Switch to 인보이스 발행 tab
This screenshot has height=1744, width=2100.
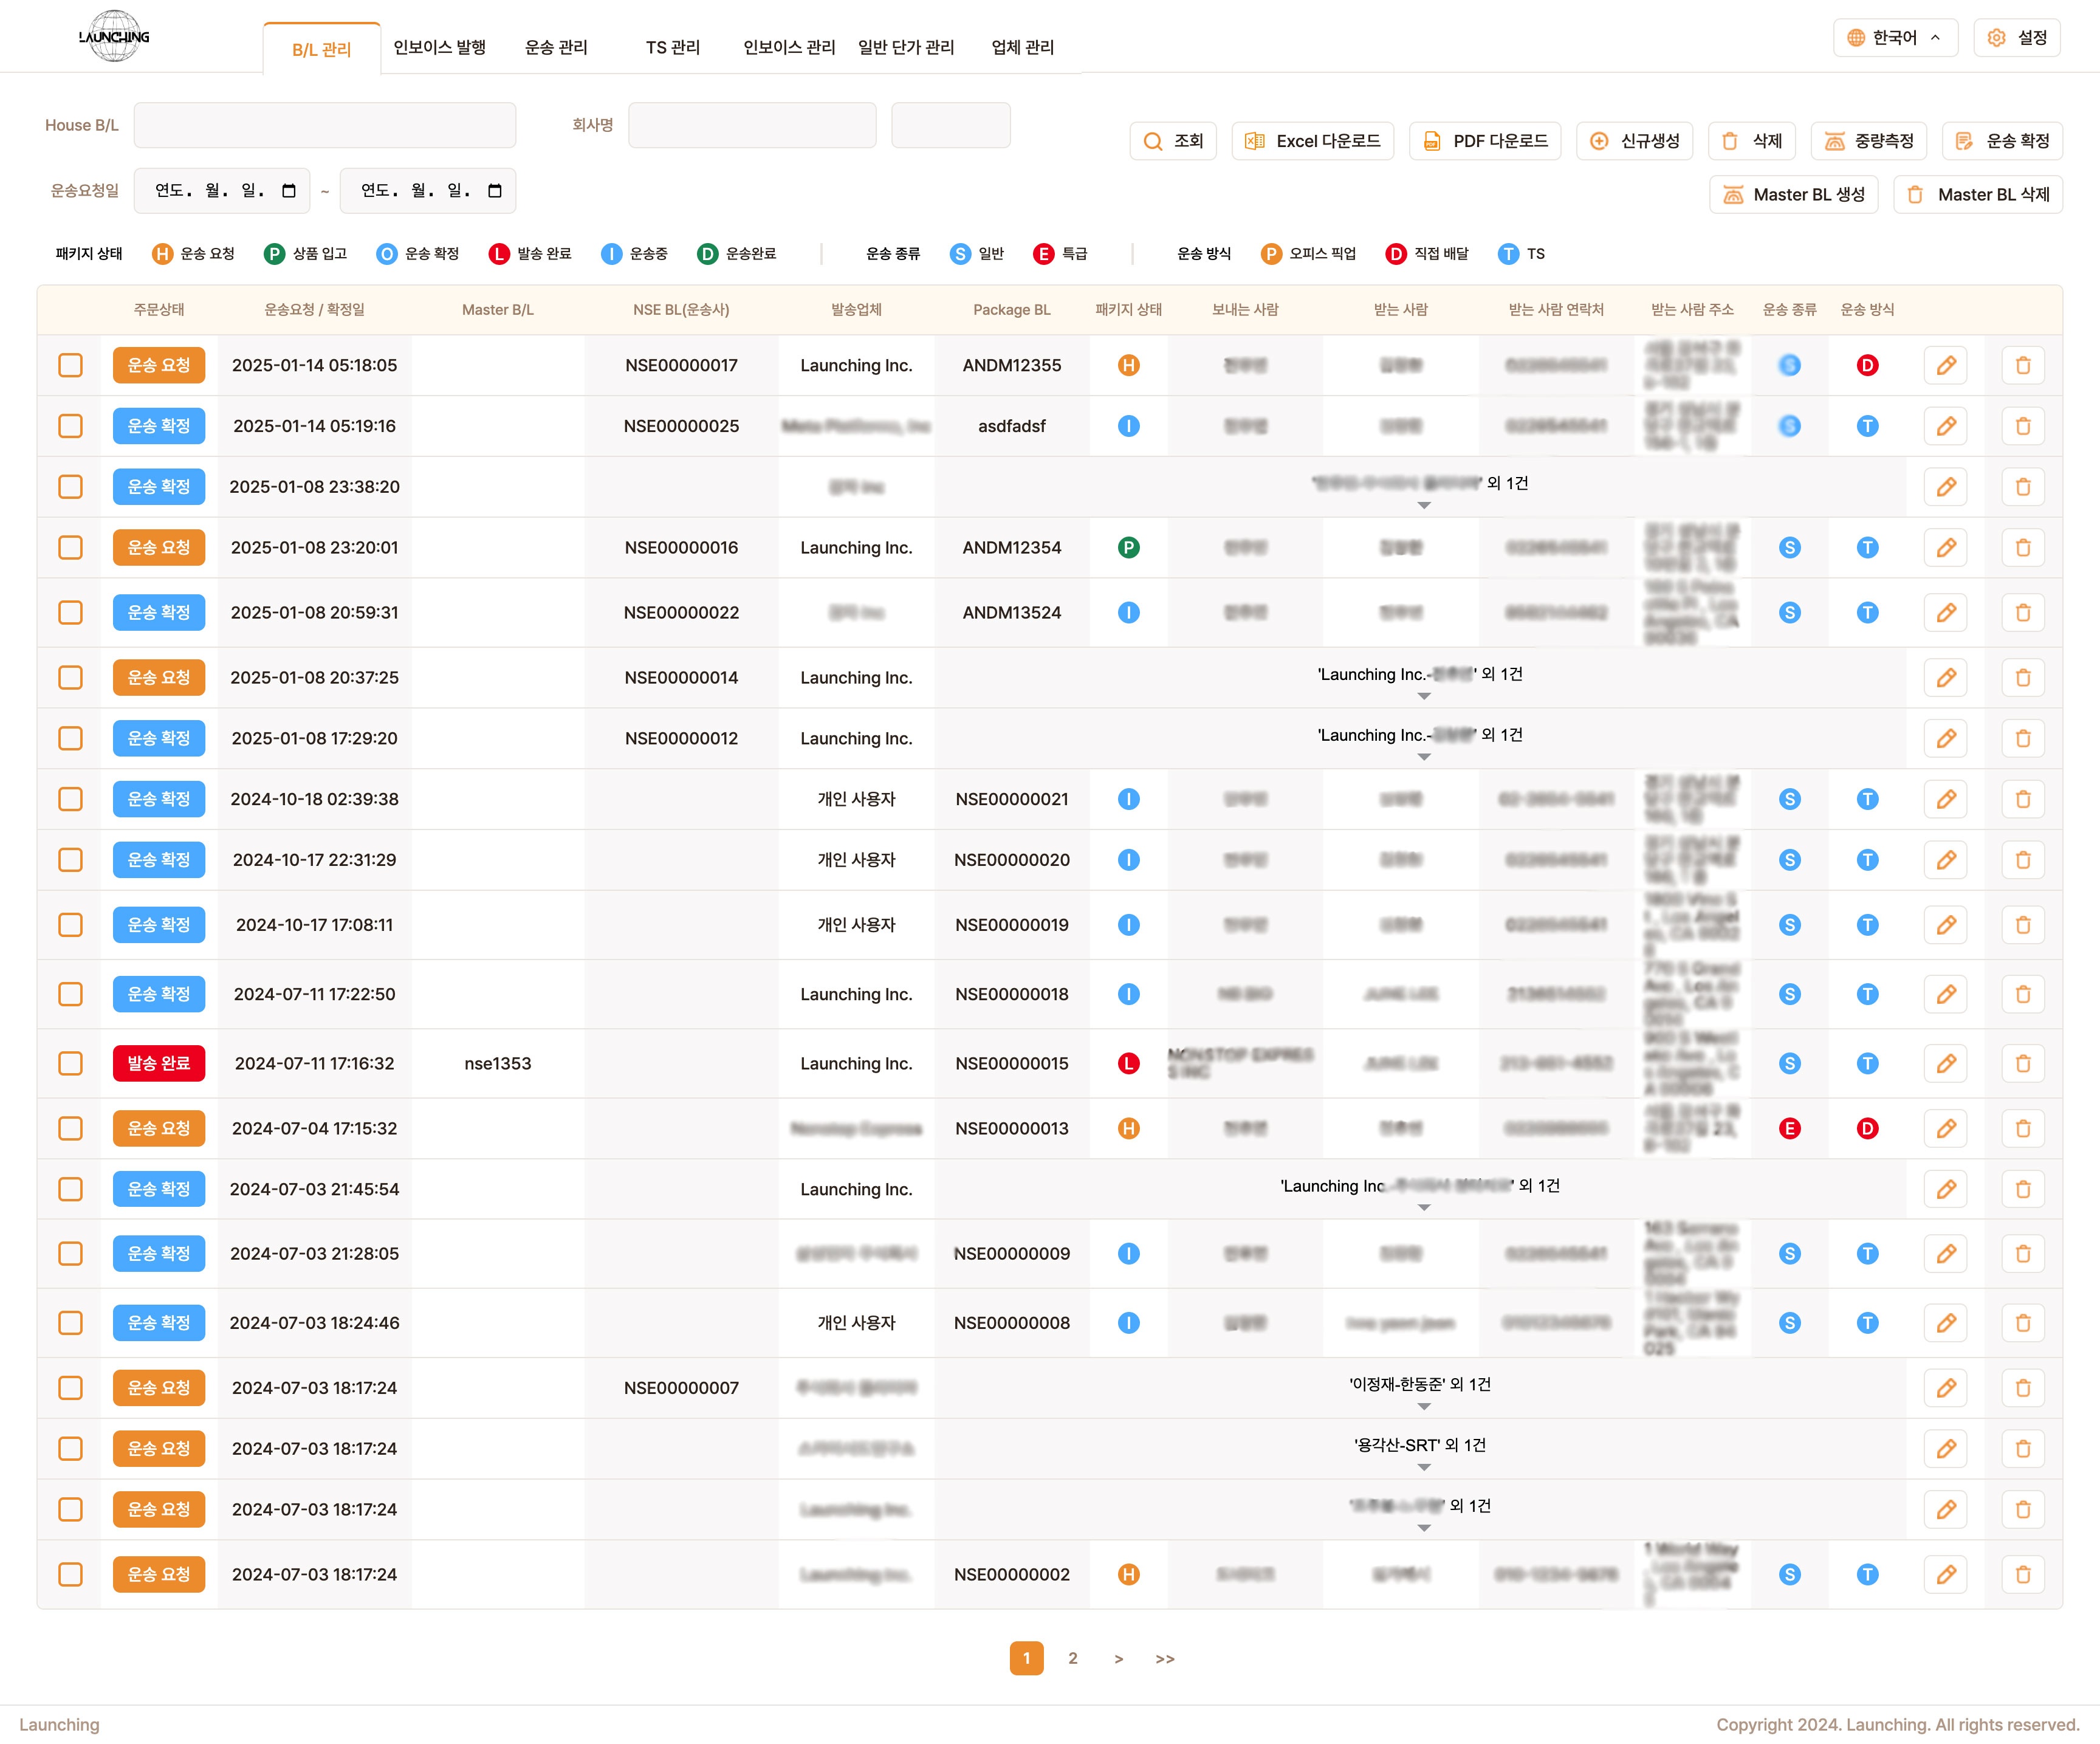point(439,47)
